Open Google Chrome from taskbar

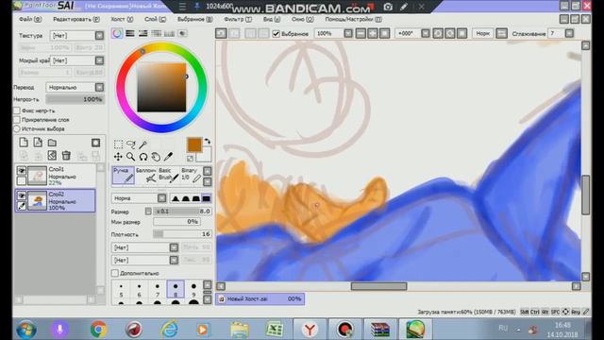click(98, 330)
